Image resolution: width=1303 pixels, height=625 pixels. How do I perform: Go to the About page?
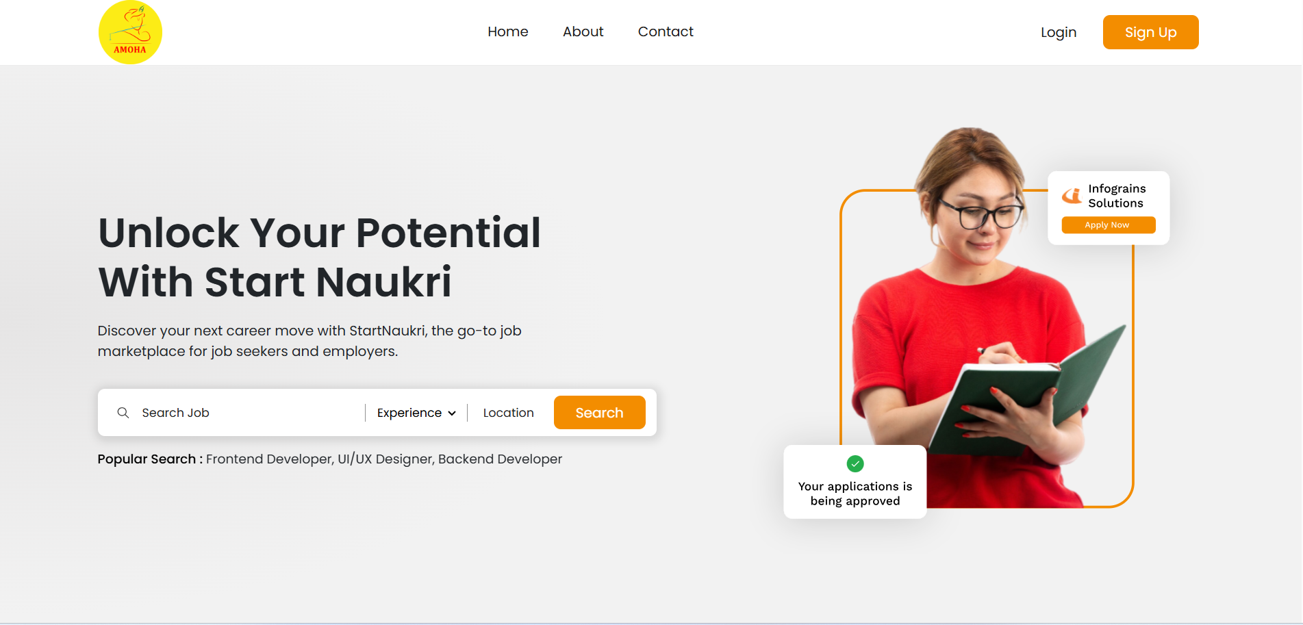click(x=583, y=31)
